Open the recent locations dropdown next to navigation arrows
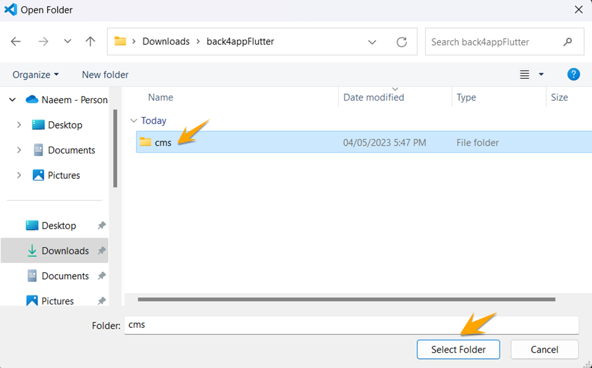The width and height of the screenshot is (592, 368). point(67,41)
